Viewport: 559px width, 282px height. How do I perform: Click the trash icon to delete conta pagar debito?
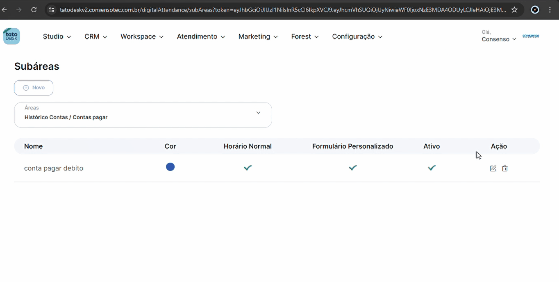(505, 168)
